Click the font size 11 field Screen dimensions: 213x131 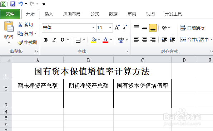tap(102, 28)
